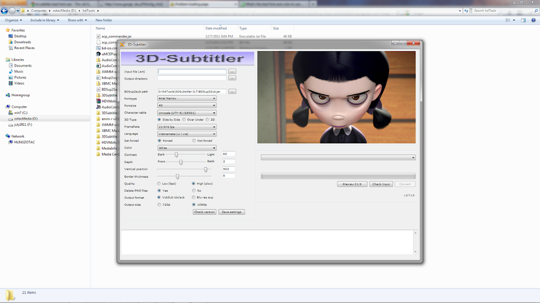Click the HUNGZOTAC network computer icon
Screen dimensions: 540x303
(11, 142)
